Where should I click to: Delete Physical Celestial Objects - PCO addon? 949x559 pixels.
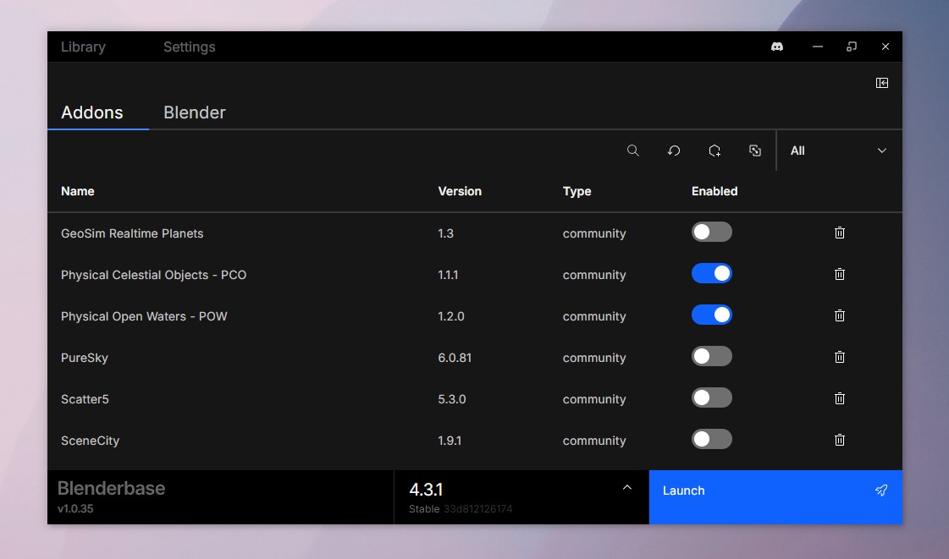(840, 274)
